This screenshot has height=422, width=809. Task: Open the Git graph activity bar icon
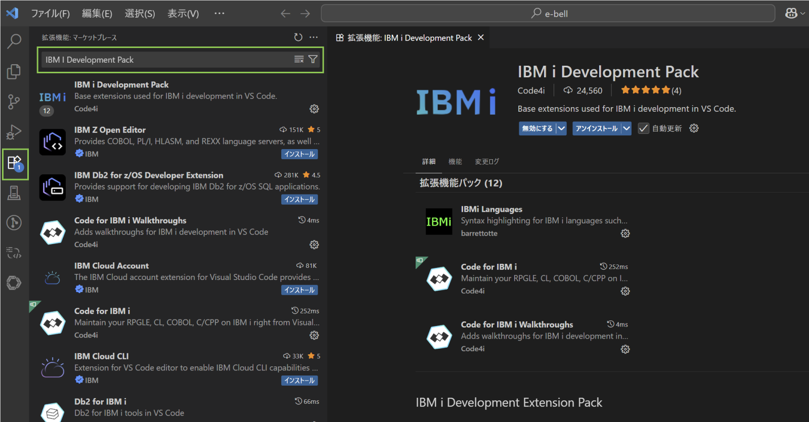coord(14,222)
